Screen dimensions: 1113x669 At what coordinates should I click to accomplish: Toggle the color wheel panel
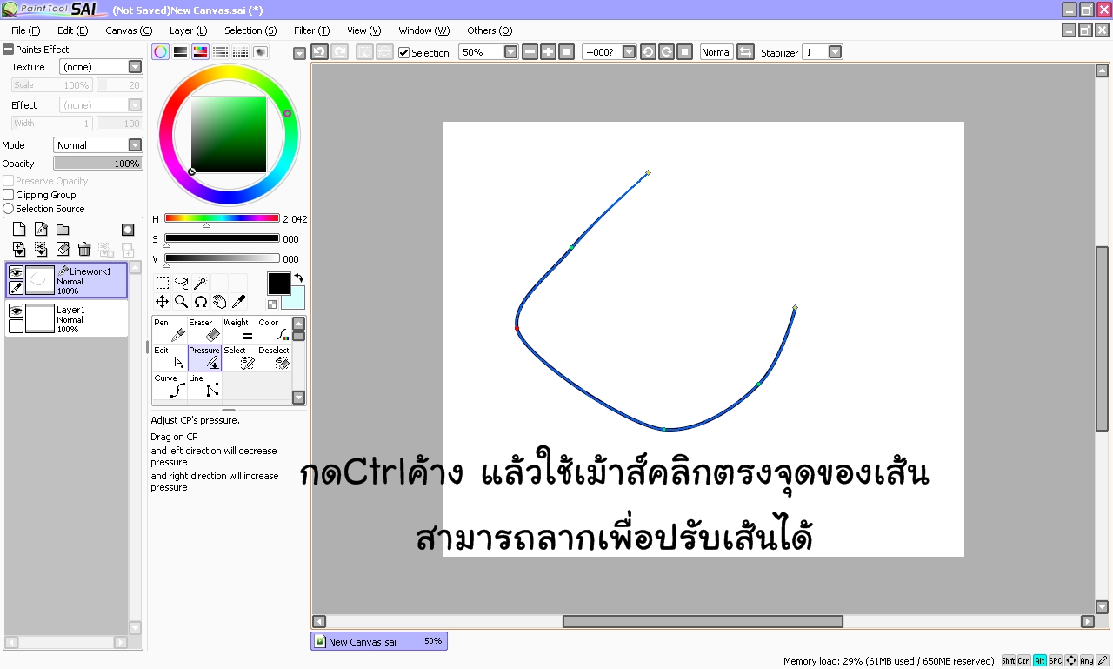[160, 51]
